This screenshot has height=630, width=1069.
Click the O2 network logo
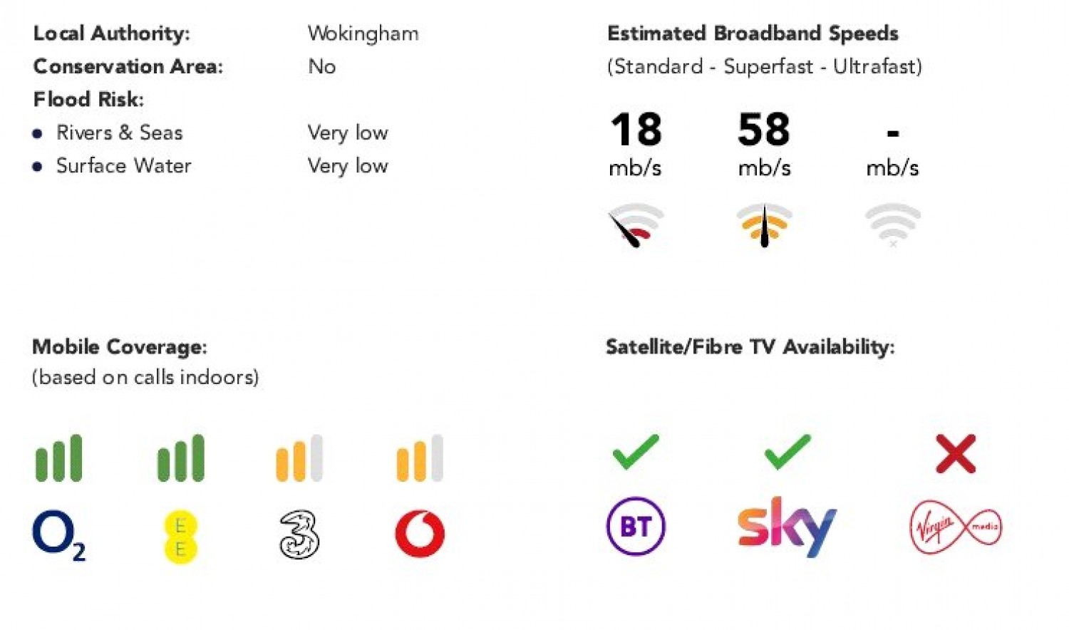(x=58, y=535)
